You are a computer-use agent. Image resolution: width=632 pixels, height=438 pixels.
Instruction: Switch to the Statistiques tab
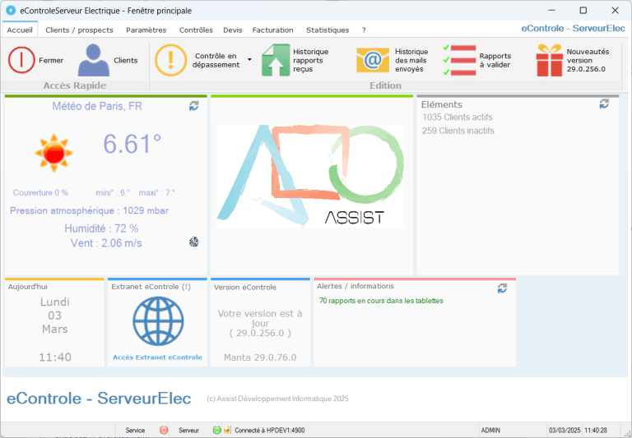328,30
